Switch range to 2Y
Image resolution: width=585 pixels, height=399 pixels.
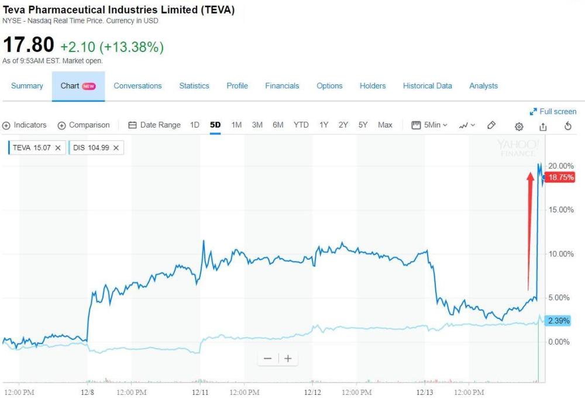343,125
